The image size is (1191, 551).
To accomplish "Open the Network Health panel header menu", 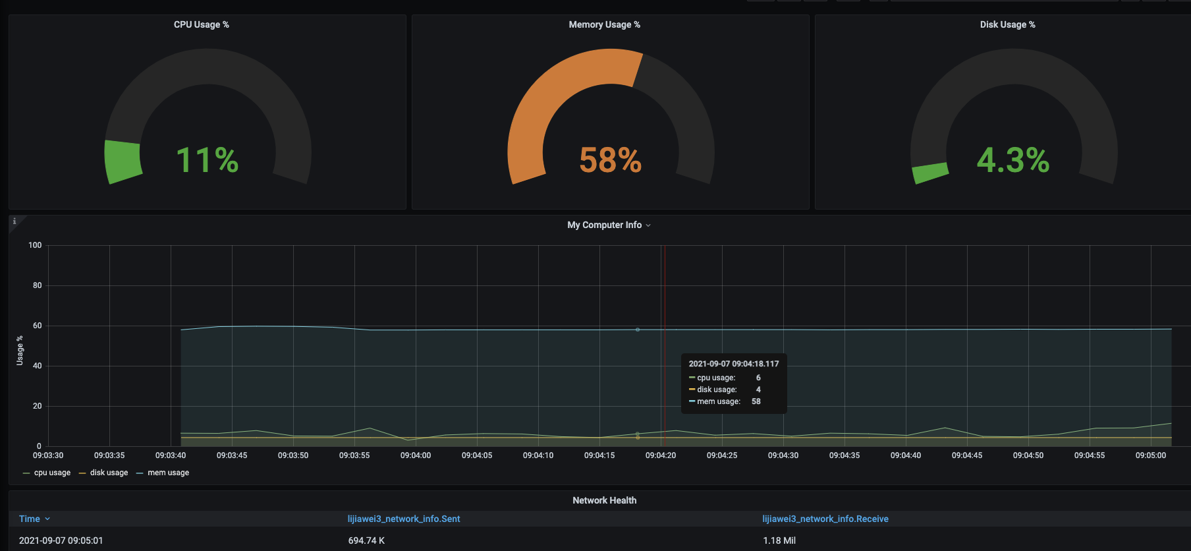I will 604,500.
